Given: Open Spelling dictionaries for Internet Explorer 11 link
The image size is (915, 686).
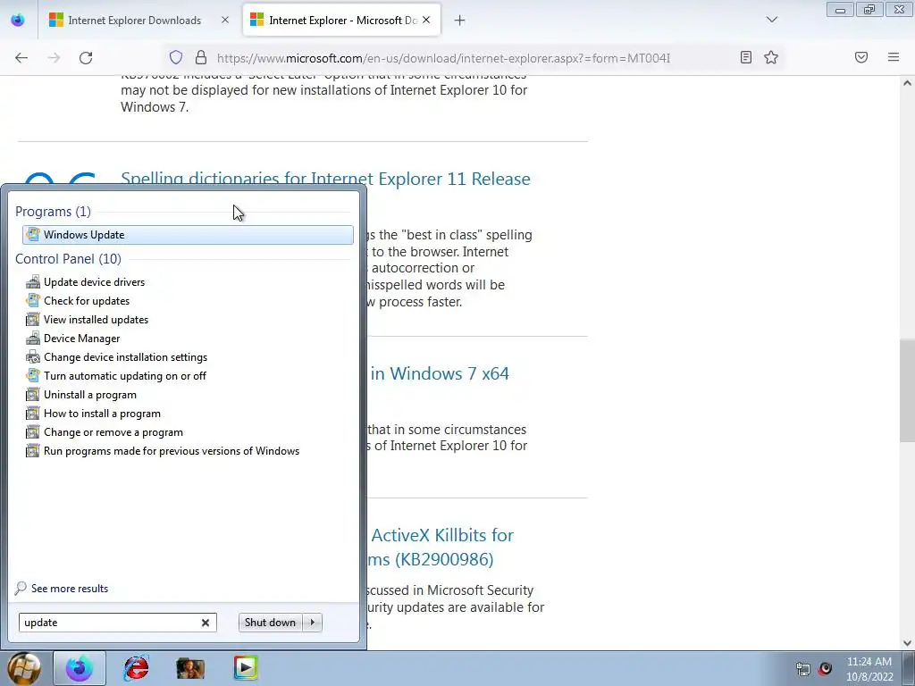Looking at the screenshot, I should (325, 179).
